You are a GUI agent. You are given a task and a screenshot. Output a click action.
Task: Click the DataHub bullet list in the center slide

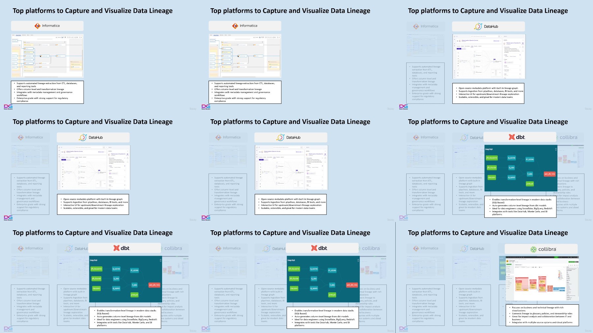[291, 205]
